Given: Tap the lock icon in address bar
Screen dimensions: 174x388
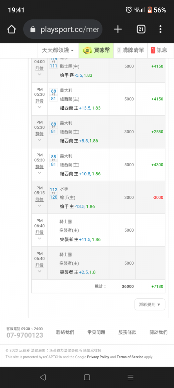Looking at the screenshot, I should point(32,30).
